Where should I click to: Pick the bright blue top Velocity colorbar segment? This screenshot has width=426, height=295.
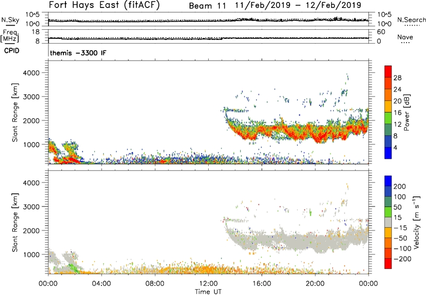[x=388, y=181]
